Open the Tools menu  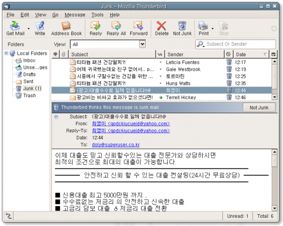coord(97,15)
